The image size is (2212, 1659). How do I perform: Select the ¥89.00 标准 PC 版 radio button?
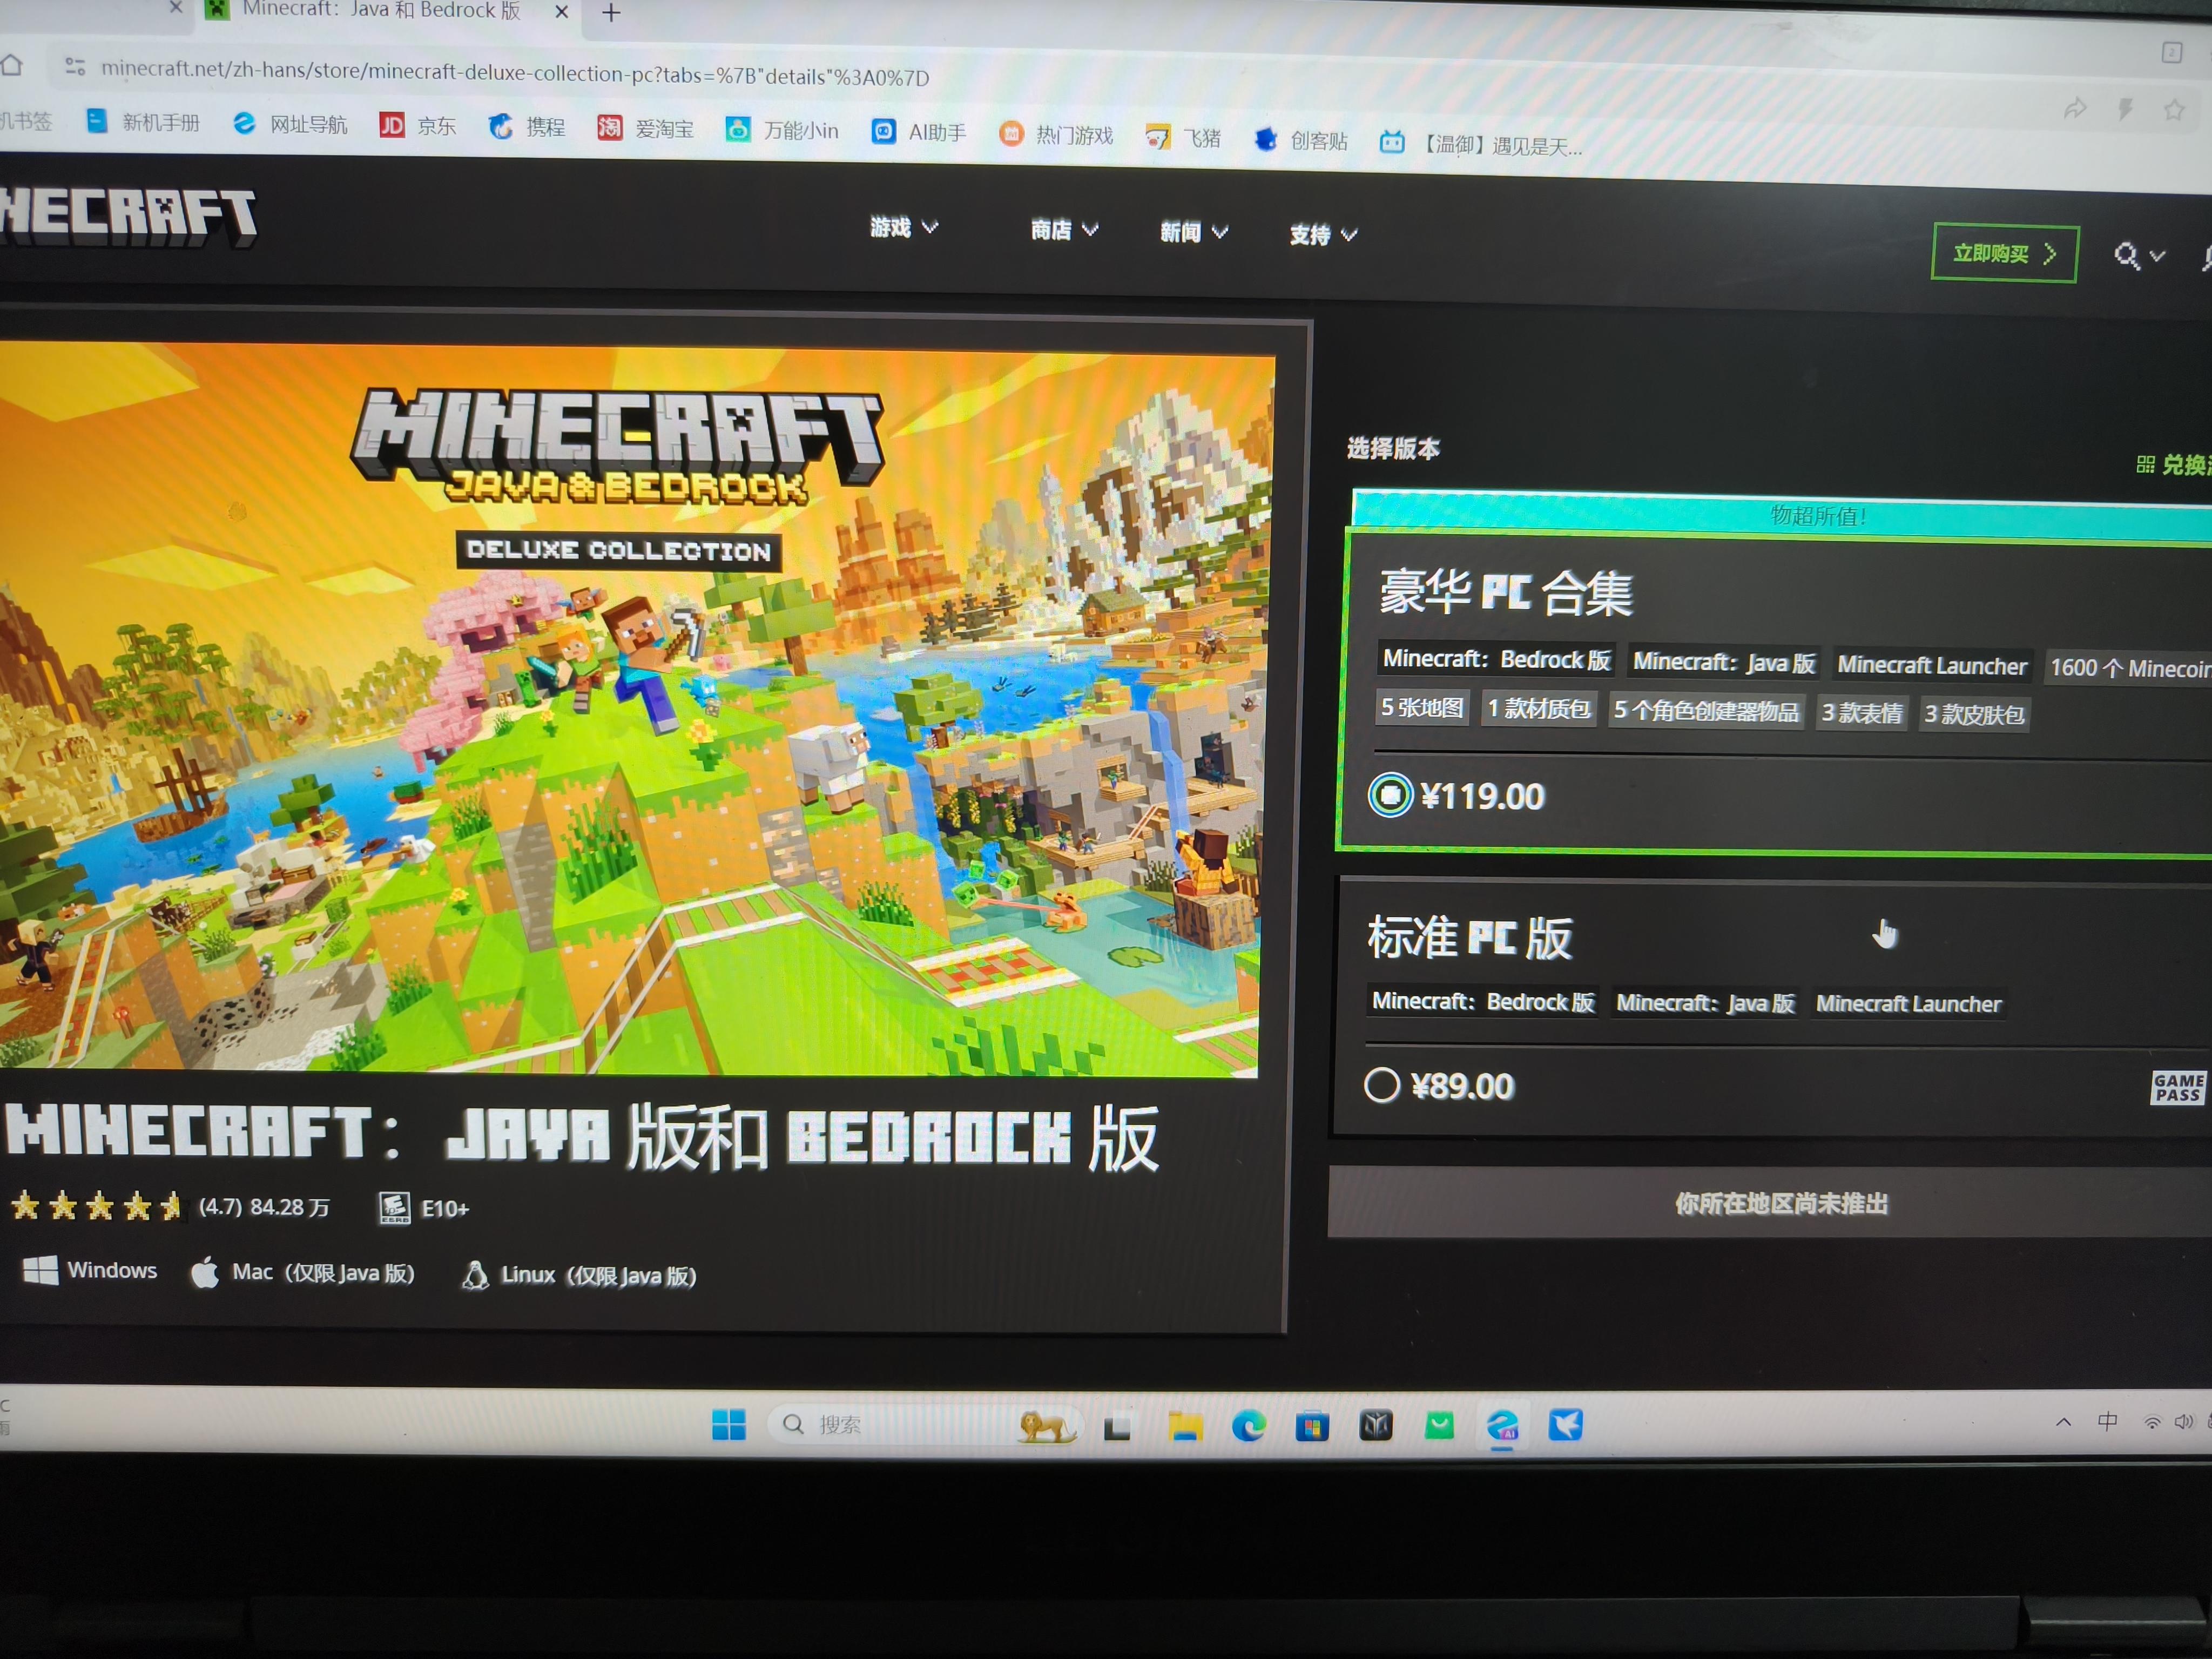pos(1382,1085)
